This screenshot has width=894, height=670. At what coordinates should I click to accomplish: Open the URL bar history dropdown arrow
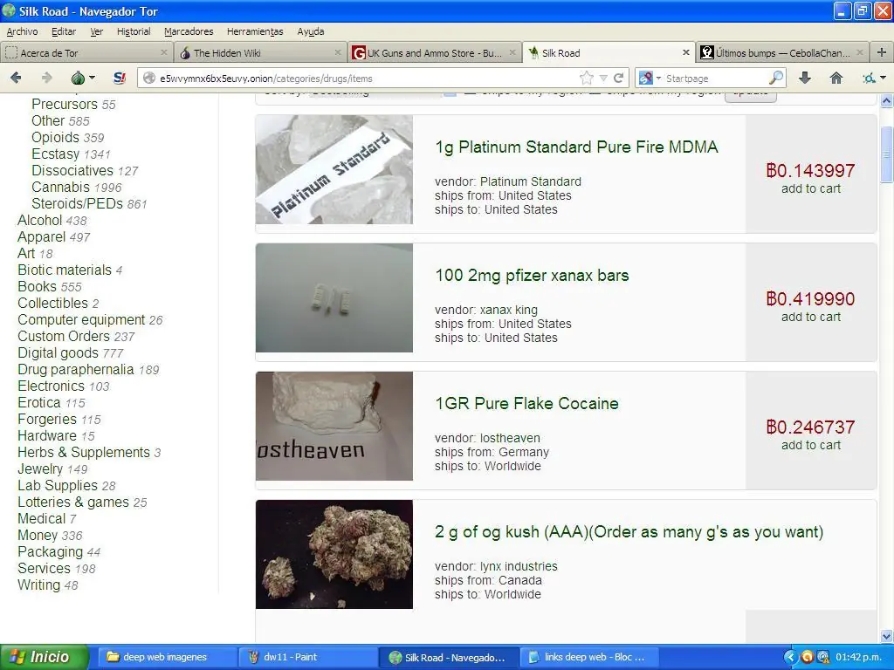603,78
